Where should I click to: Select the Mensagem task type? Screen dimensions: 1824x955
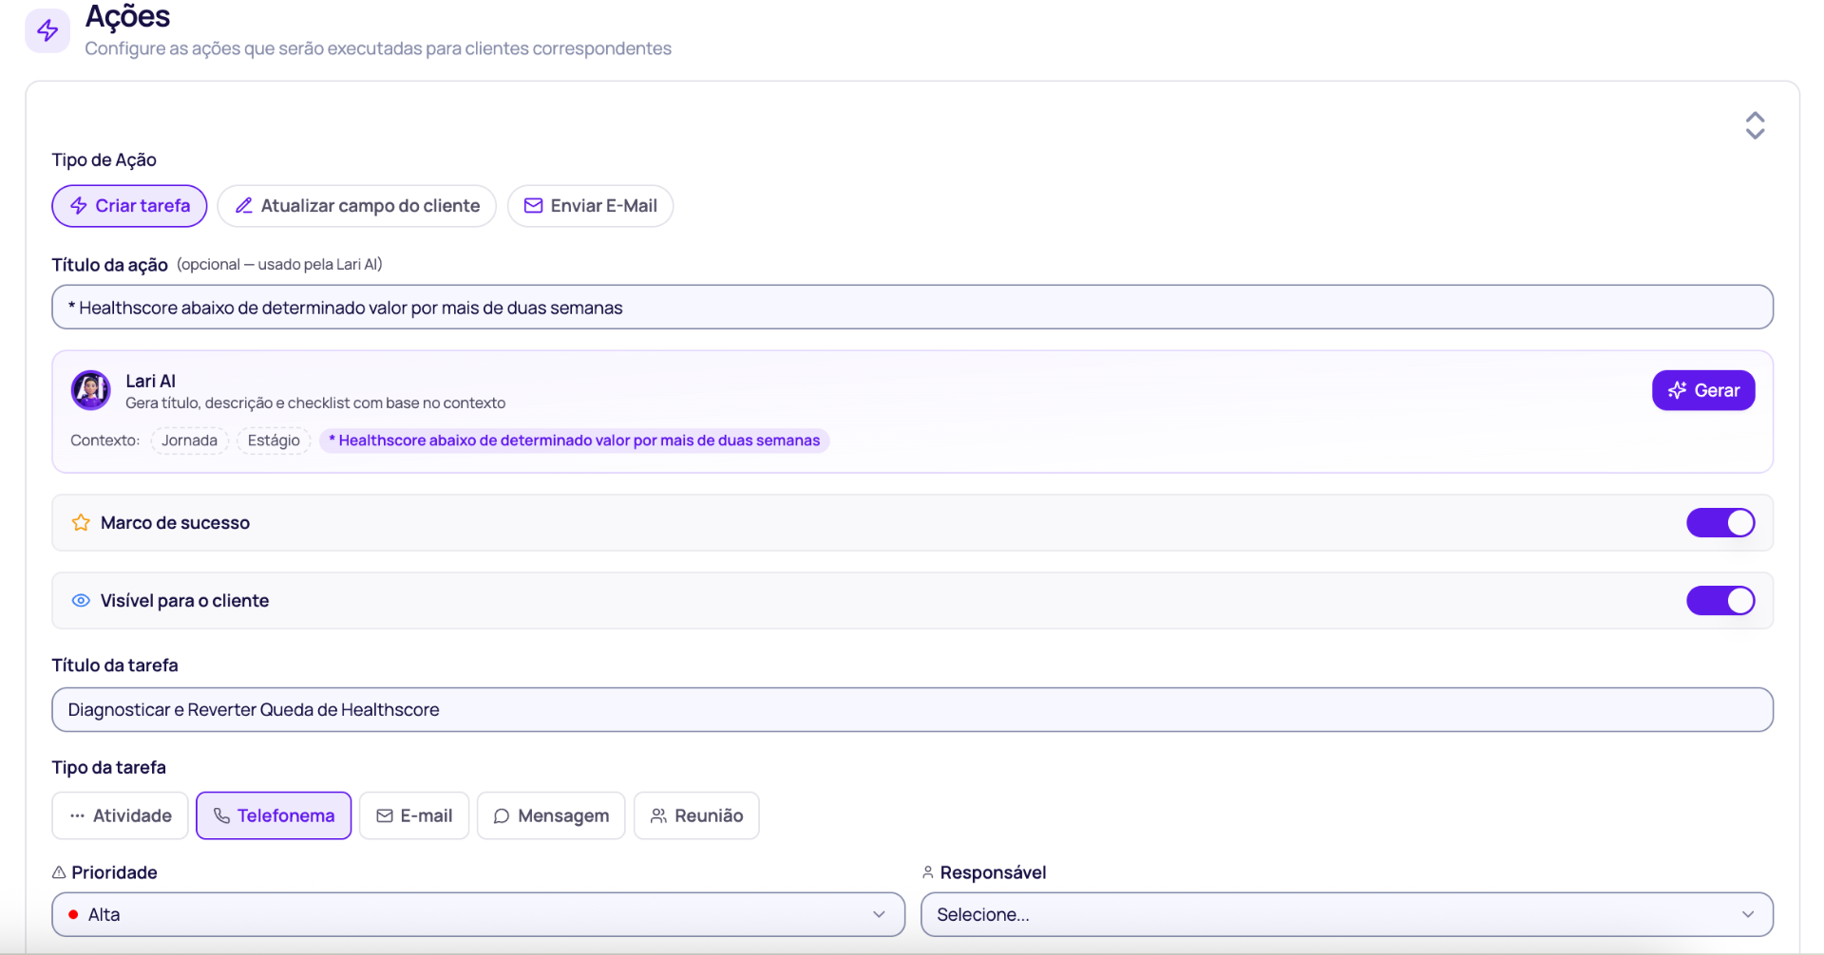pos(551,815)
